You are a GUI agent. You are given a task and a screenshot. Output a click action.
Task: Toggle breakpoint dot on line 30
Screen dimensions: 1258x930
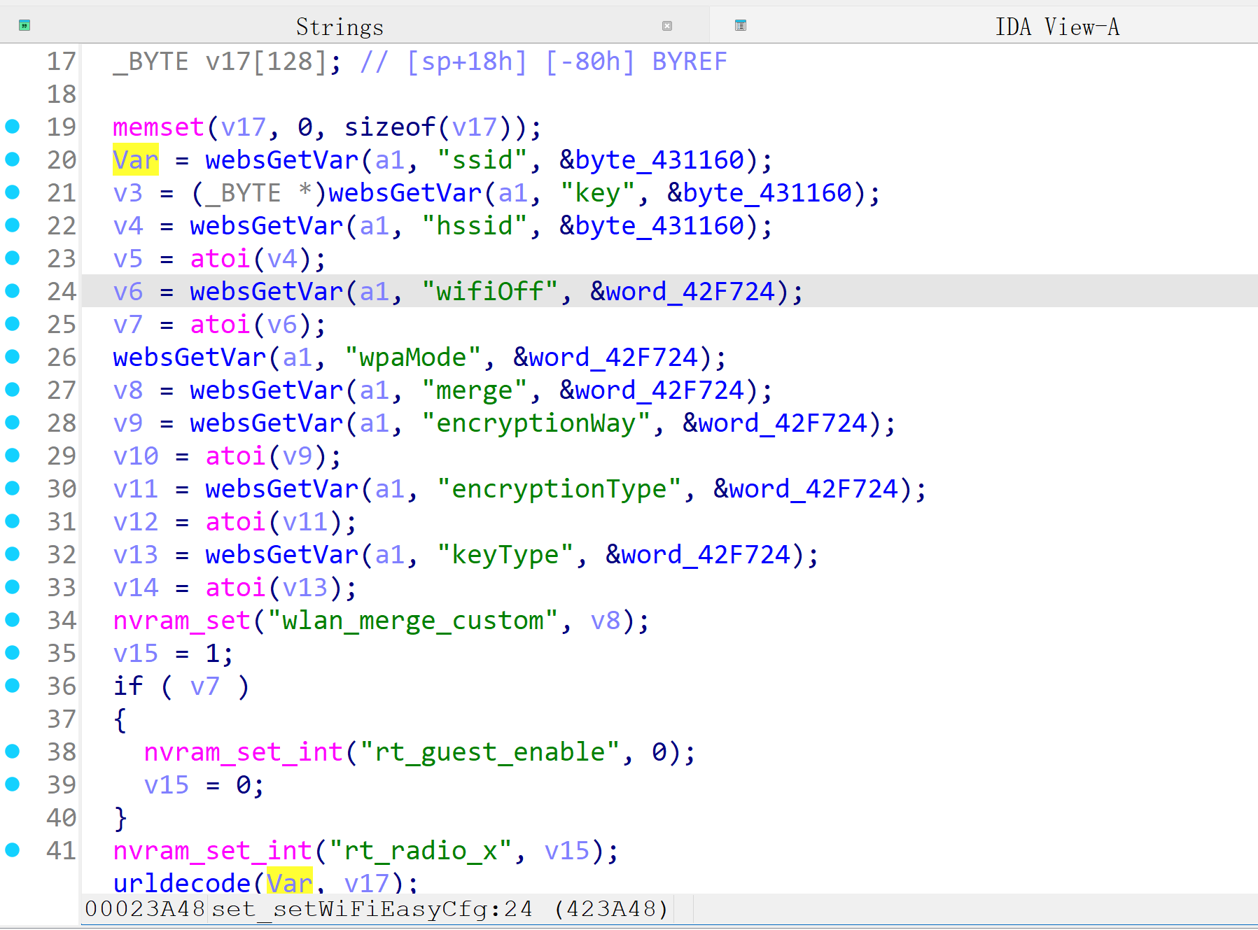click(x=13, y=488)
